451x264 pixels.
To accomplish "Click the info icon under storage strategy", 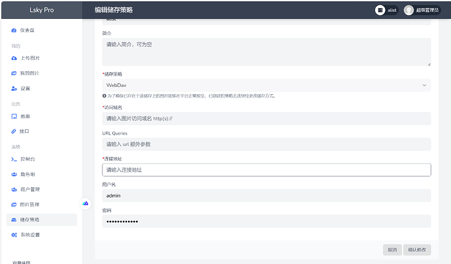I will [x=105, y=96].
